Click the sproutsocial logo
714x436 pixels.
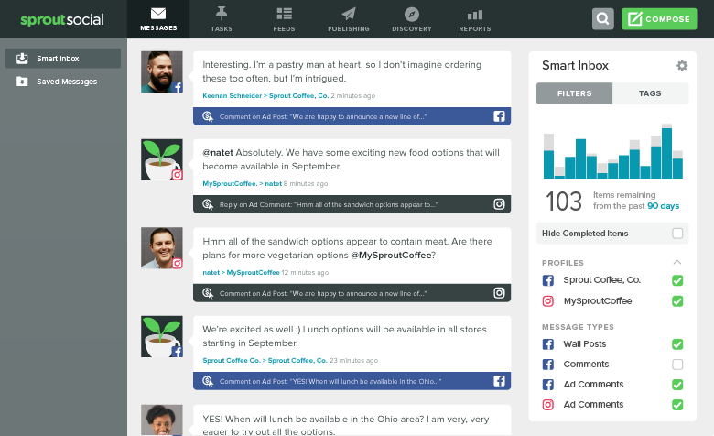coord(62,19)
